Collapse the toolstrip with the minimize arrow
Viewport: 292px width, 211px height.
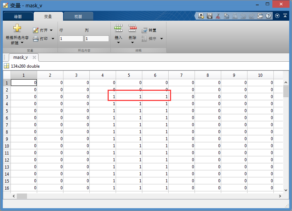pos(285,16)
